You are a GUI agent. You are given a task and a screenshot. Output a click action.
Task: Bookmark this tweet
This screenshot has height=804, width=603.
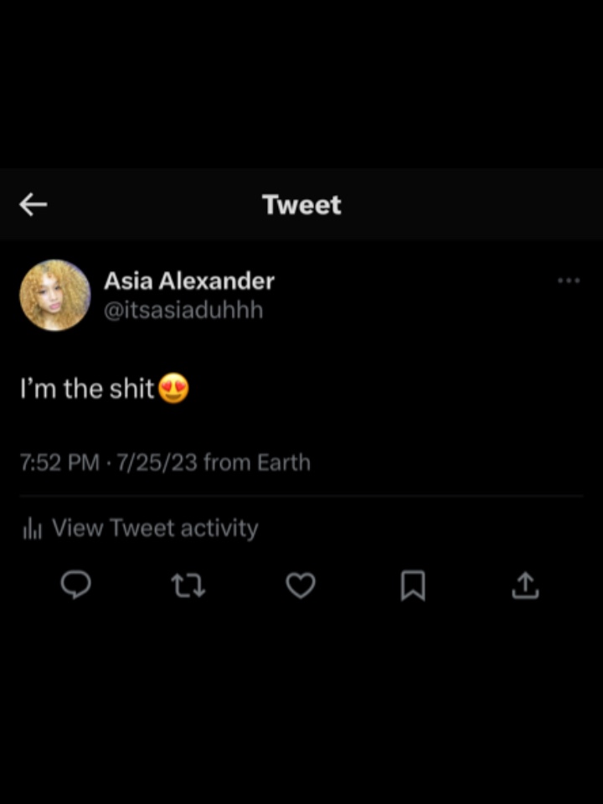click(x=413, y=585)
